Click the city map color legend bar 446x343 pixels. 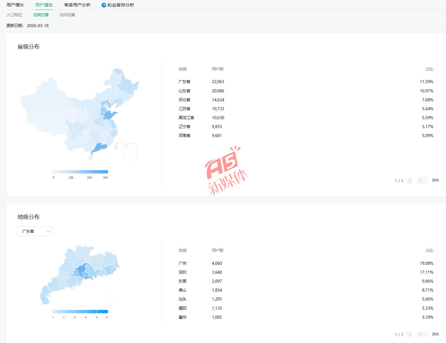(x=80, y=312)
